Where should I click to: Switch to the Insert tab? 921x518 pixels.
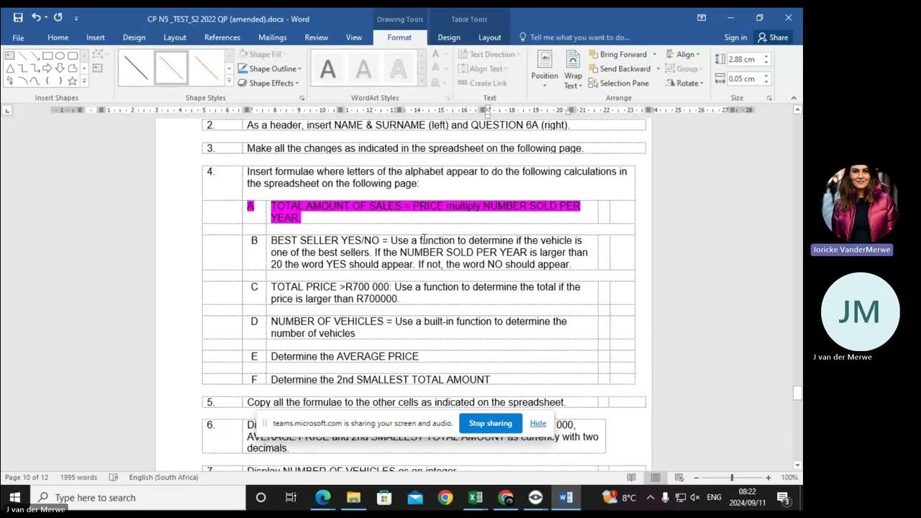coord(96,37)
